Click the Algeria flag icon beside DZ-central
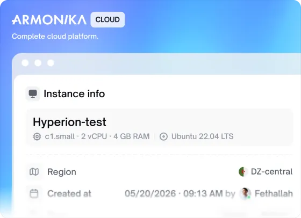Viewport: 301px width, 218px height. point(243,172)
